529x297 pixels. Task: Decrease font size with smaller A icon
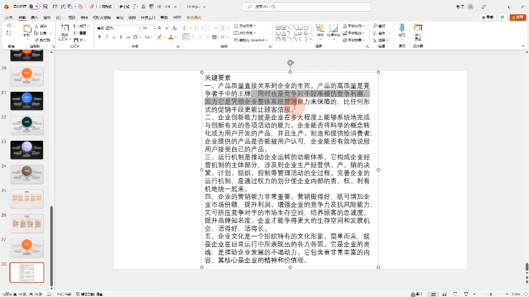click(x=166, y=28)
